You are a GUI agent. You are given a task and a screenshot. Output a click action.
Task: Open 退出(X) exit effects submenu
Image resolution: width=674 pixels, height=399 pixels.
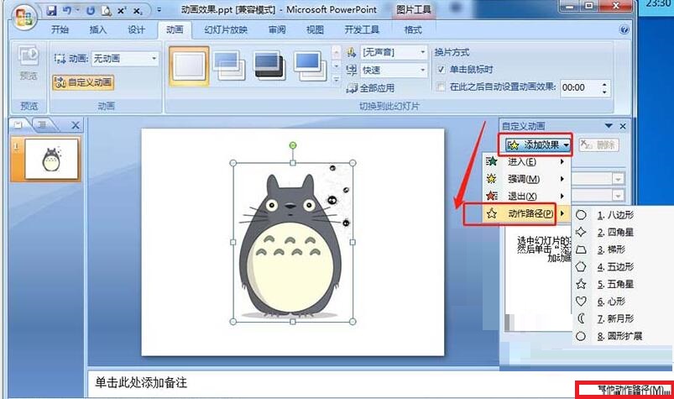click(526, 196)
